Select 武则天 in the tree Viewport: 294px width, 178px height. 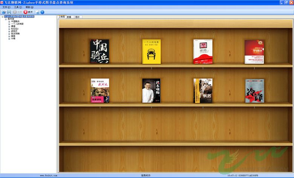click(x=14, y=31)
